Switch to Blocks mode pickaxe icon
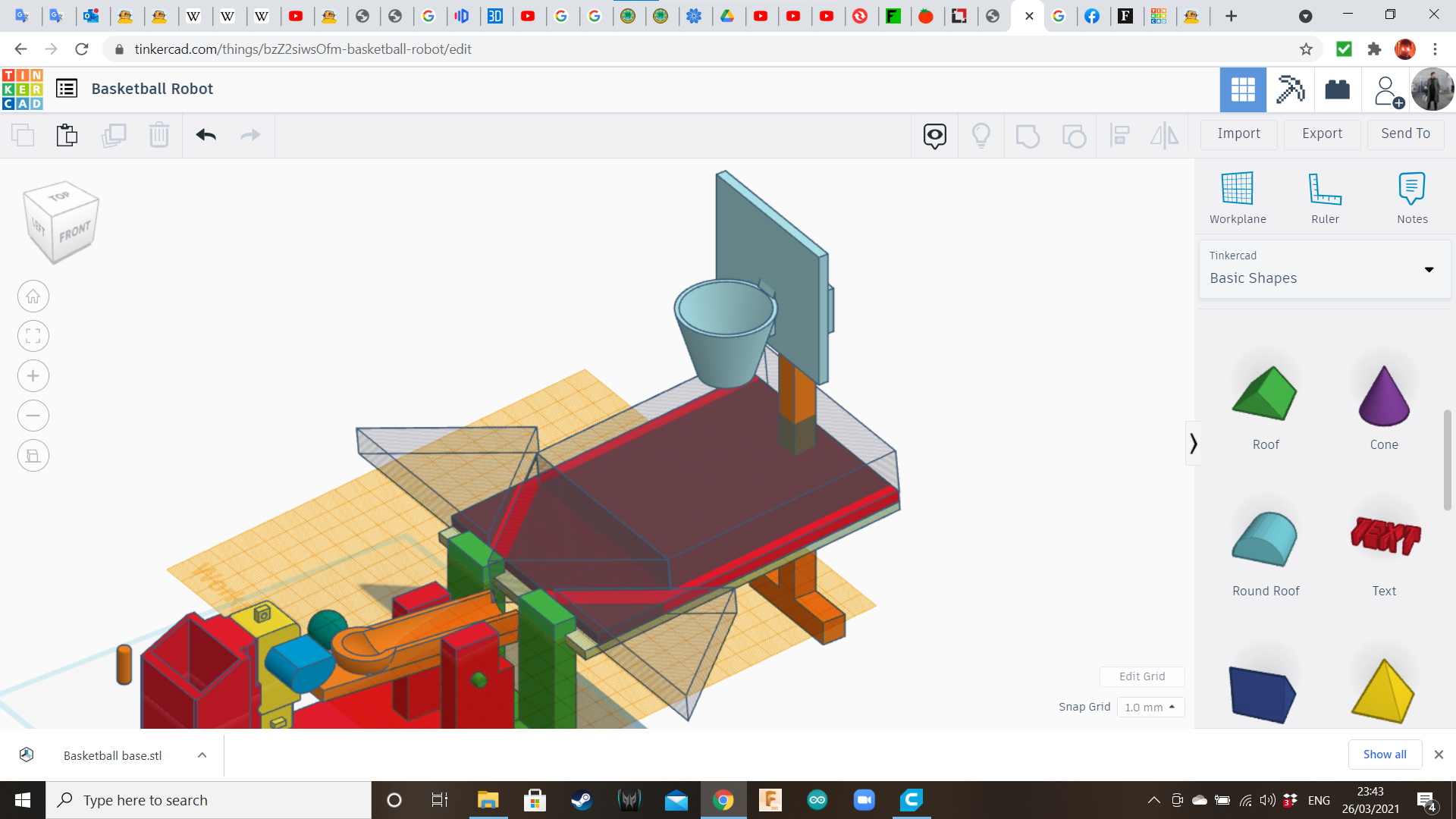Screen dimensions: 1456x819 pyautogui.click(x=1290, y=89)
